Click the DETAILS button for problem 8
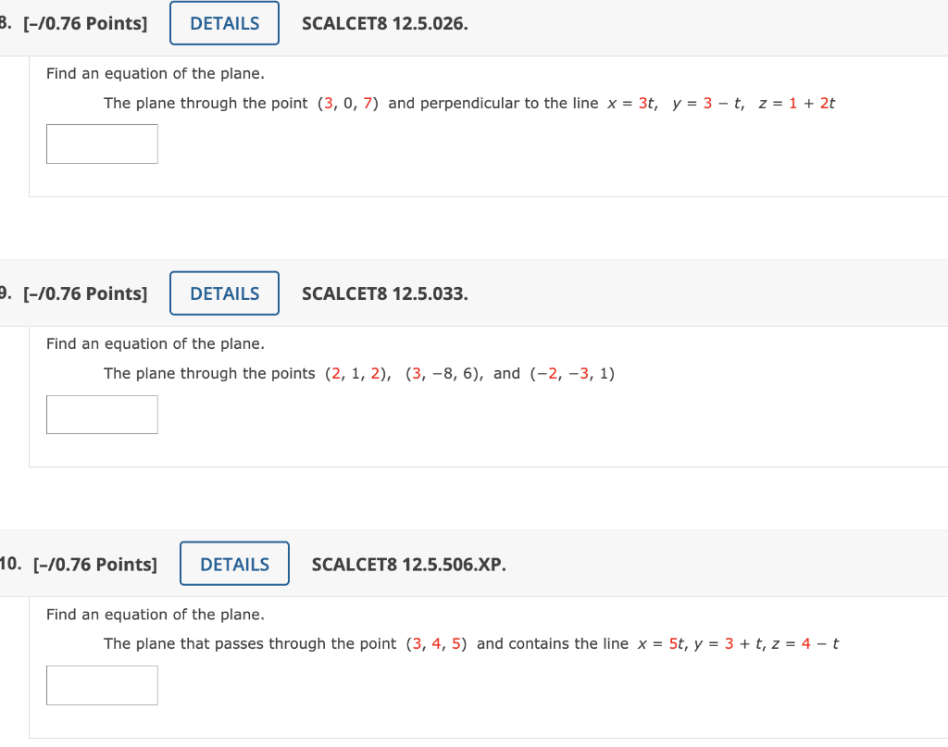Image resolution: width=948 pixels, height=747 pixels. coord(224,22)
